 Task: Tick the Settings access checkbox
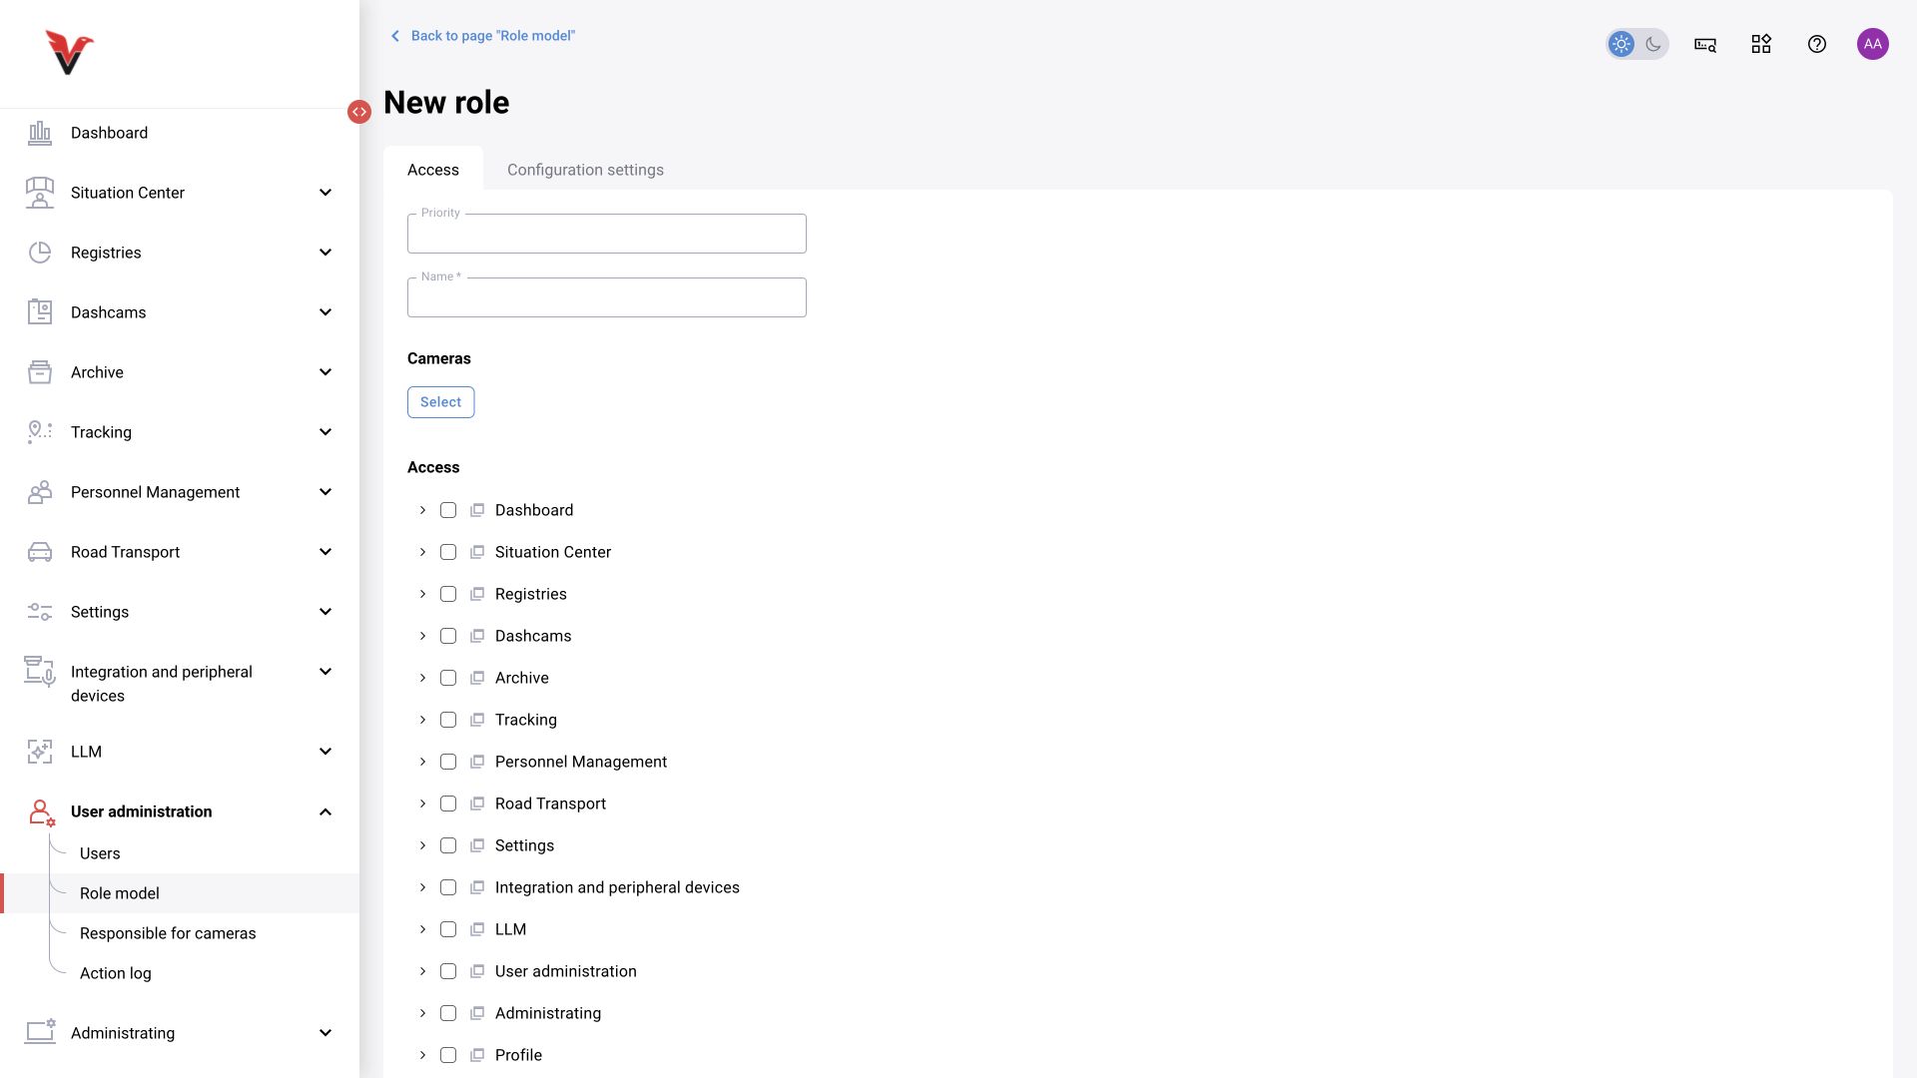[x=448, y=845]
